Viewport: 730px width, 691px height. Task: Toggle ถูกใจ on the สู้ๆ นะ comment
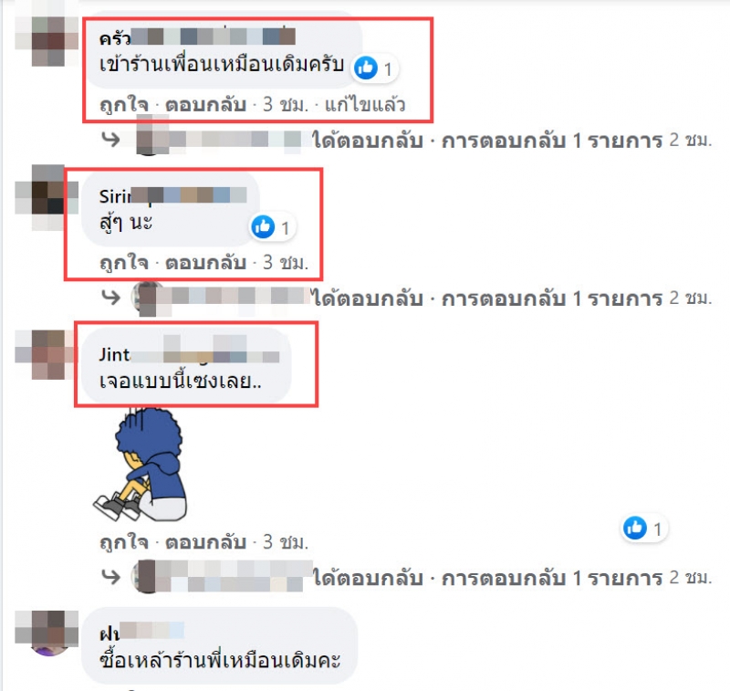click(x=124, y=263)
